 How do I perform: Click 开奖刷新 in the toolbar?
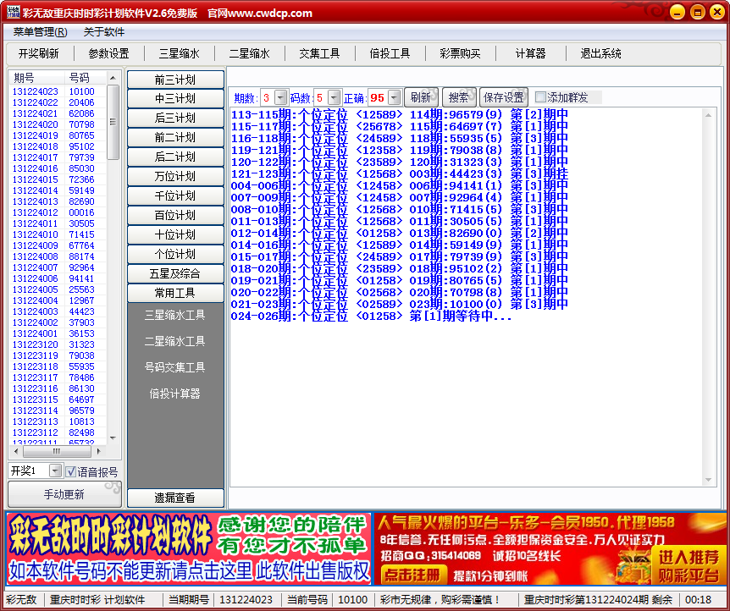point(39,53)
